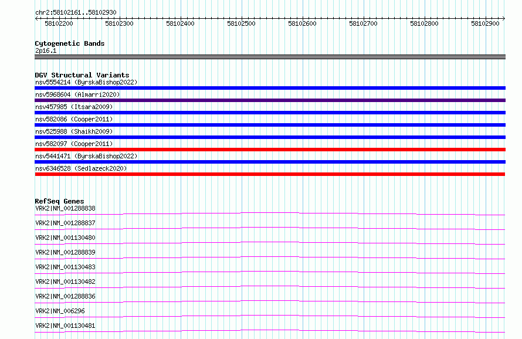Select transcript VRK2|NM_001288836 label

[65, 296]
